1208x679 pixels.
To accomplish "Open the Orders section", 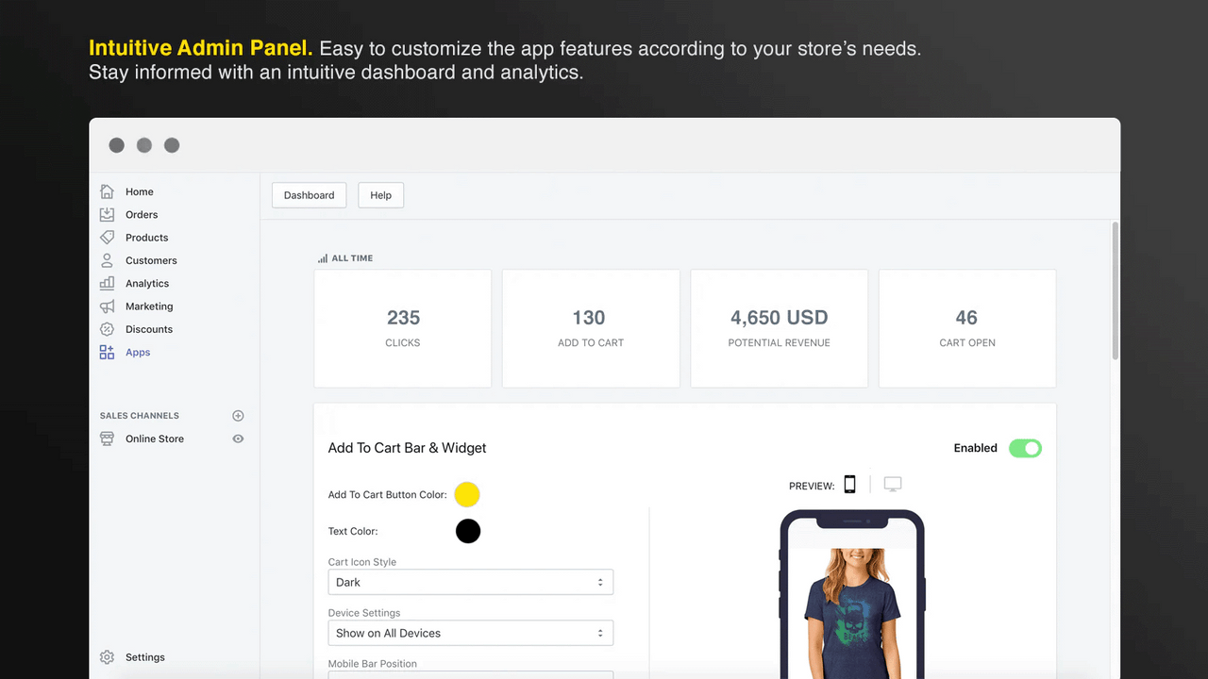I will (142, 214).
